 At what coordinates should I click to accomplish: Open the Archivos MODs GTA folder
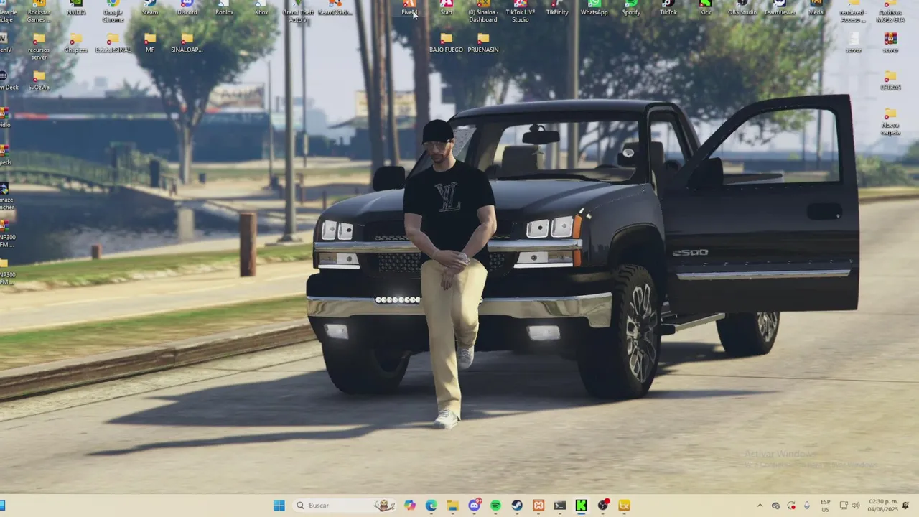[x=890, y=11]
